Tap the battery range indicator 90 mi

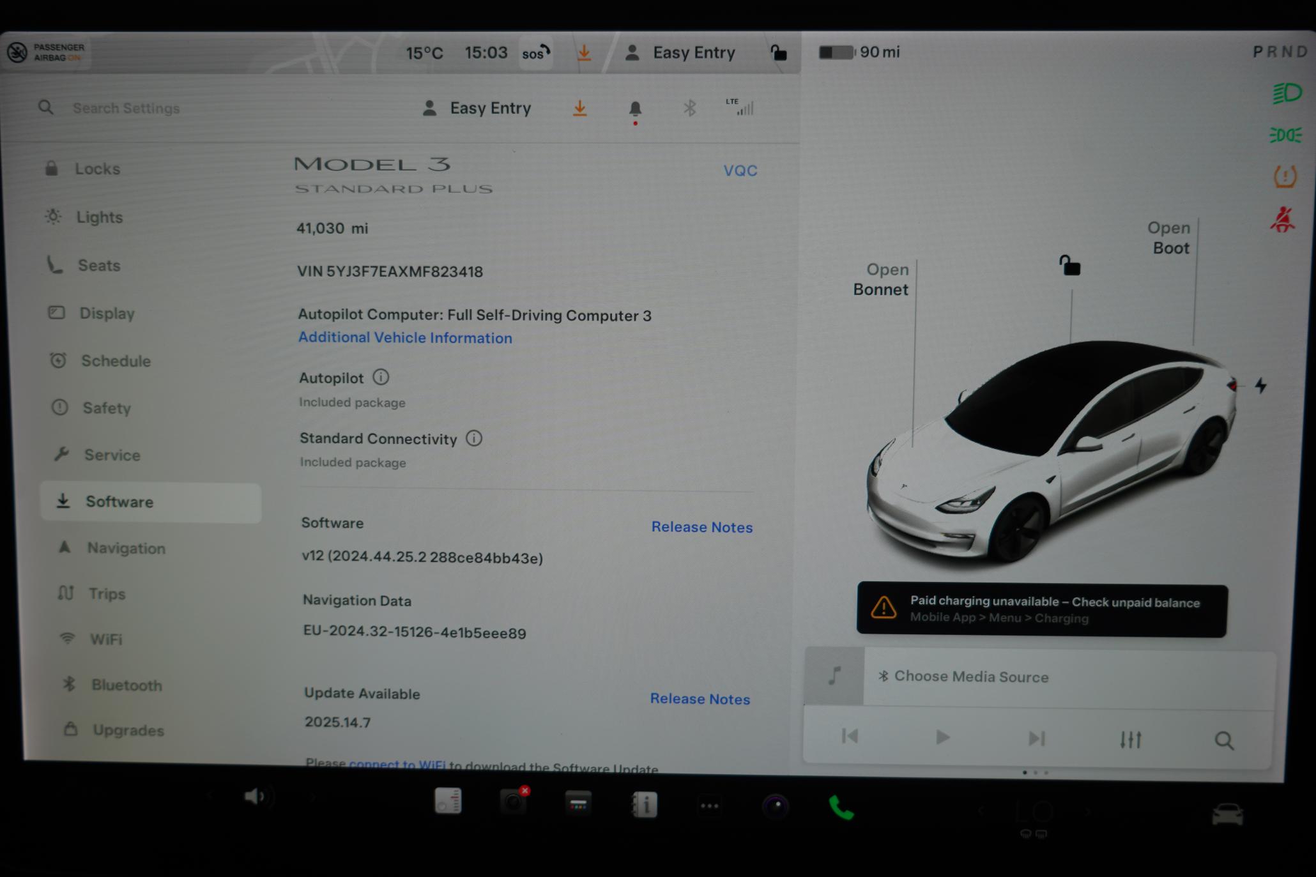[x=860, y=52]
